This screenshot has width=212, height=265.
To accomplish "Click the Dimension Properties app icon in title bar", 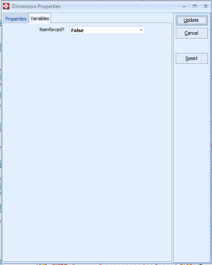I will (6, 6).
